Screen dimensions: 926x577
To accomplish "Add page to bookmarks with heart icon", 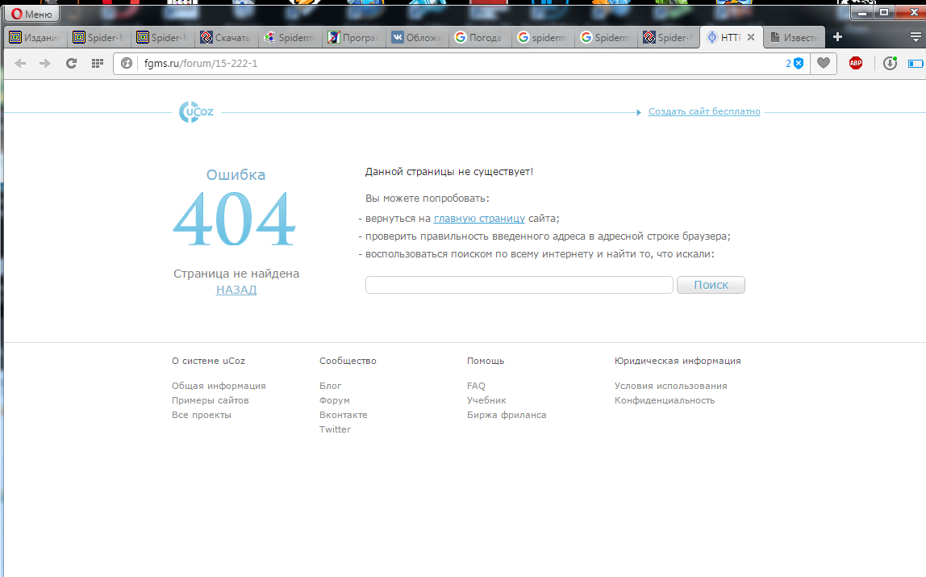I will pyautogui.click(x=824, y=63).
